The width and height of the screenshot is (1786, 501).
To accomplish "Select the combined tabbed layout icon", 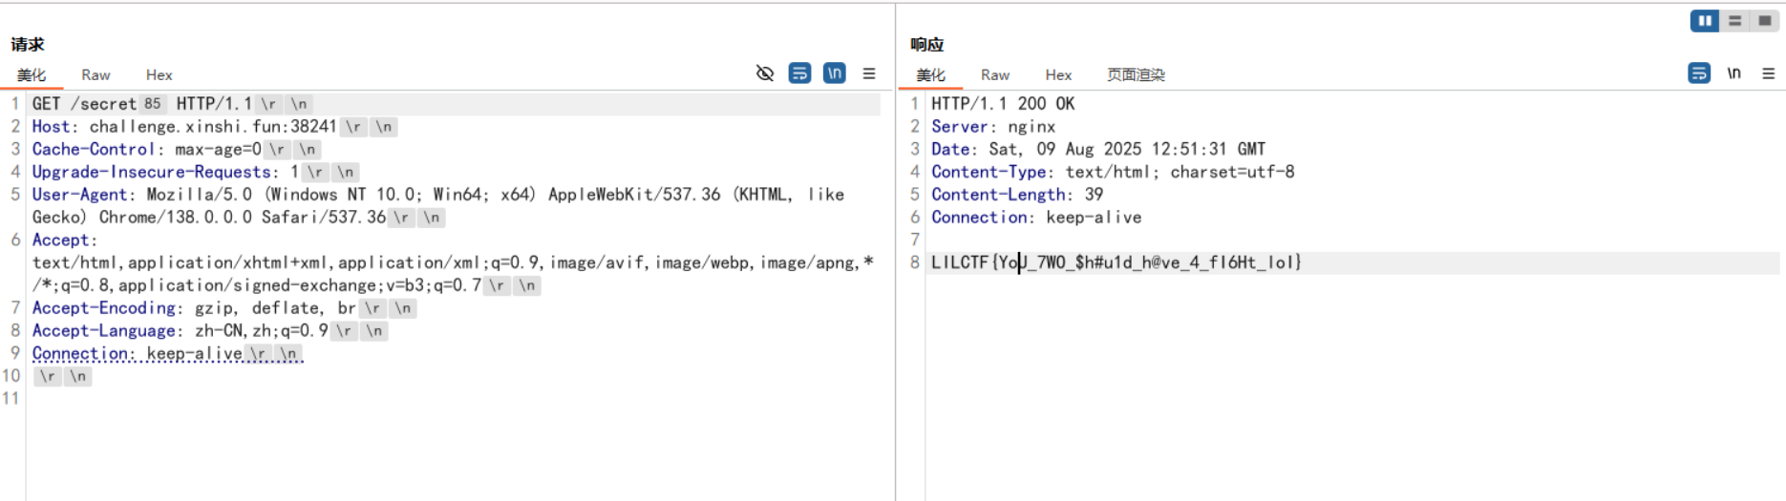I will [1764, 21].
